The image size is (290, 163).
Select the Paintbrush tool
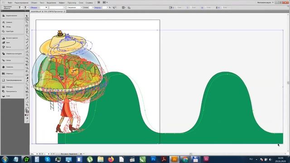coord(27,42)
